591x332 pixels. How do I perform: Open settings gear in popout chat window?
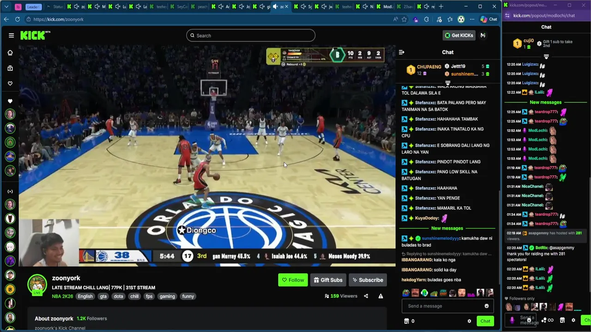(x=573, y=320)
